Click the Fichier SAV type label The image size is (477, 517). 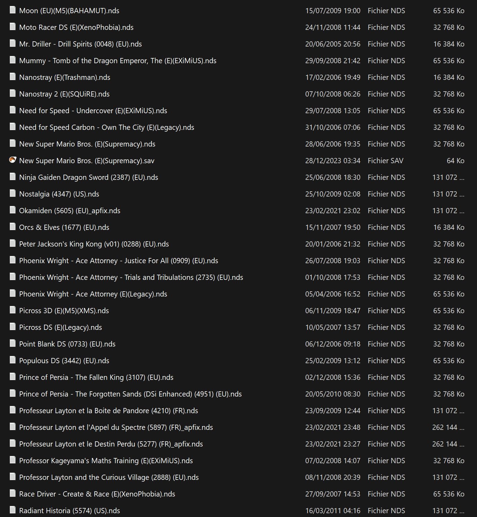click(385, 161)
